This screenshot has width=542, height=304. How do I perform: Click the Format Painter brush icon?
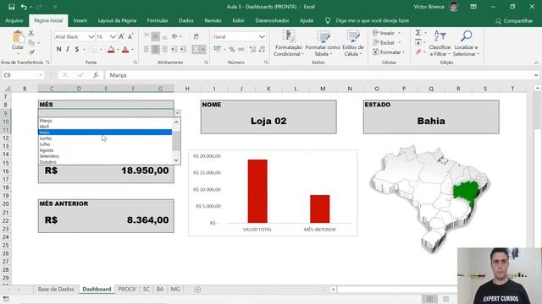tap(31, 52)
